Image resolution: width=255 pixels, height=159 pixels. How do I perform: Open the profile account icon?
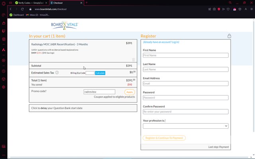point(246,9)
